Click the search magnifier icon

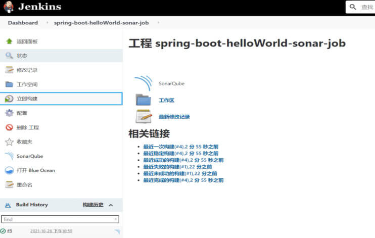[x=353, y=7]
